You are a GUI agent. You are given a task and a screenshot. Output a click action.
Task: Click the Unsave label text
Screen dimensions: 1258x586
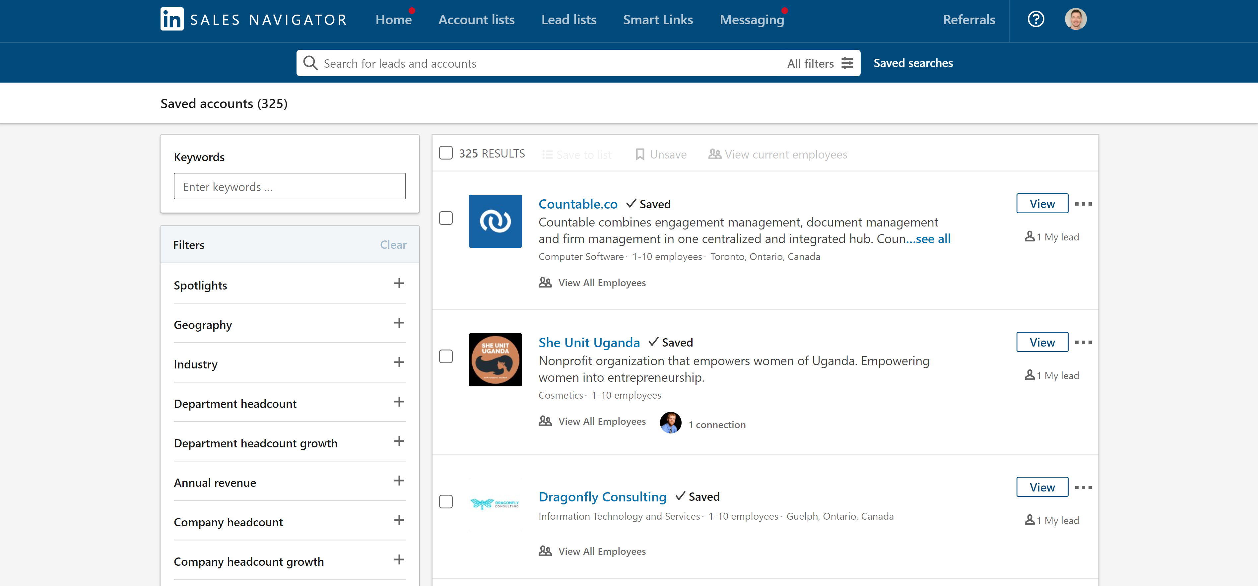668,155
